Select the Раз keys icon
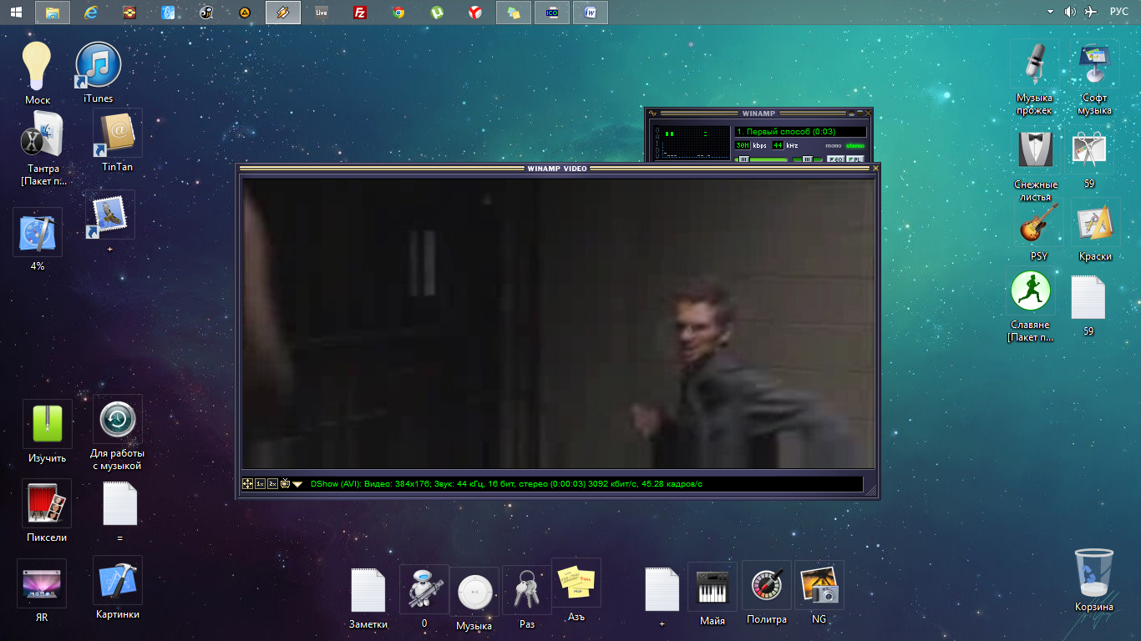The image size is (1141, 641). pyautogui.click(x=527, y=598)
